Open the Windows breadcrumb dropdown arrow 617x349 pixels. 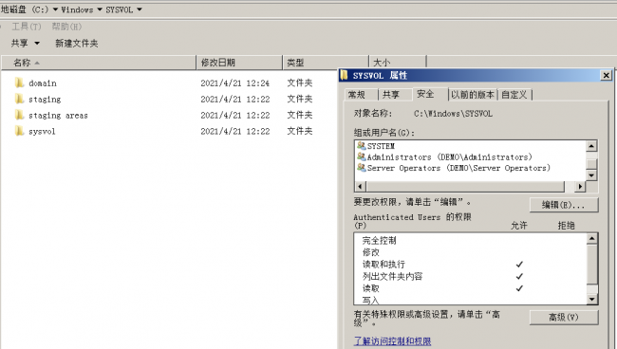pos(100,9)
